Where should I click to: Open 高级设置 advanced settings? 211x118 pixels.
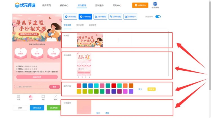(x=115, y=17)
